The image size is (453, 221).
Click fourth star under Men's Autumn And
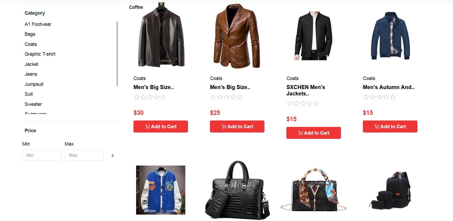coord(386,97)
